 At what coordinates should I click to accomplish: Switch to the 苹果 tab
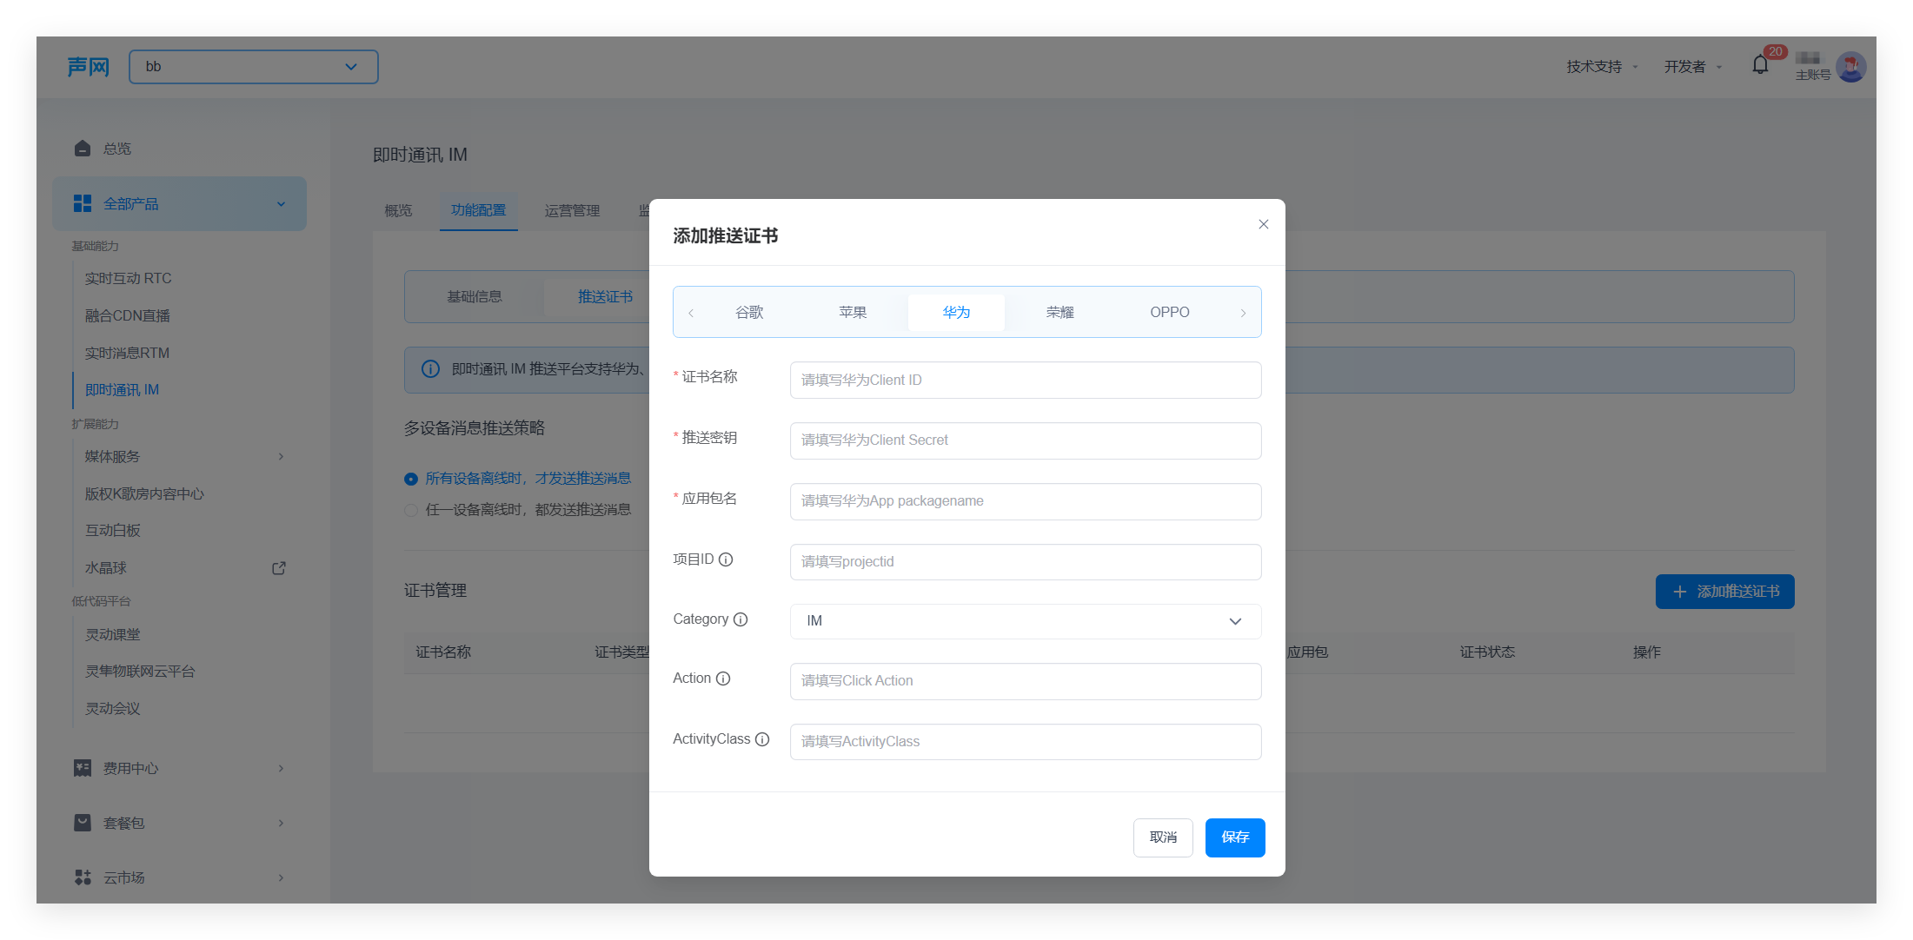tap(853, 312)
